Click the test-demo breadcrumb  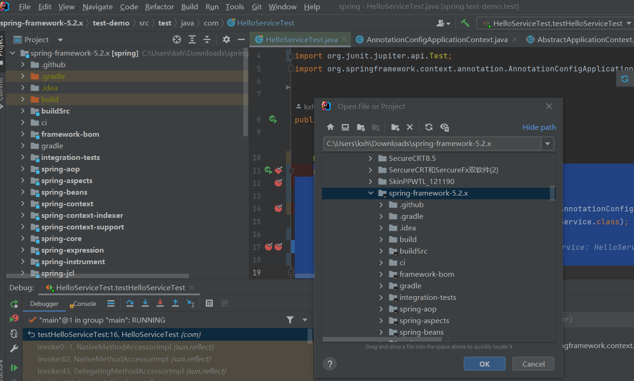coord(111,23)
